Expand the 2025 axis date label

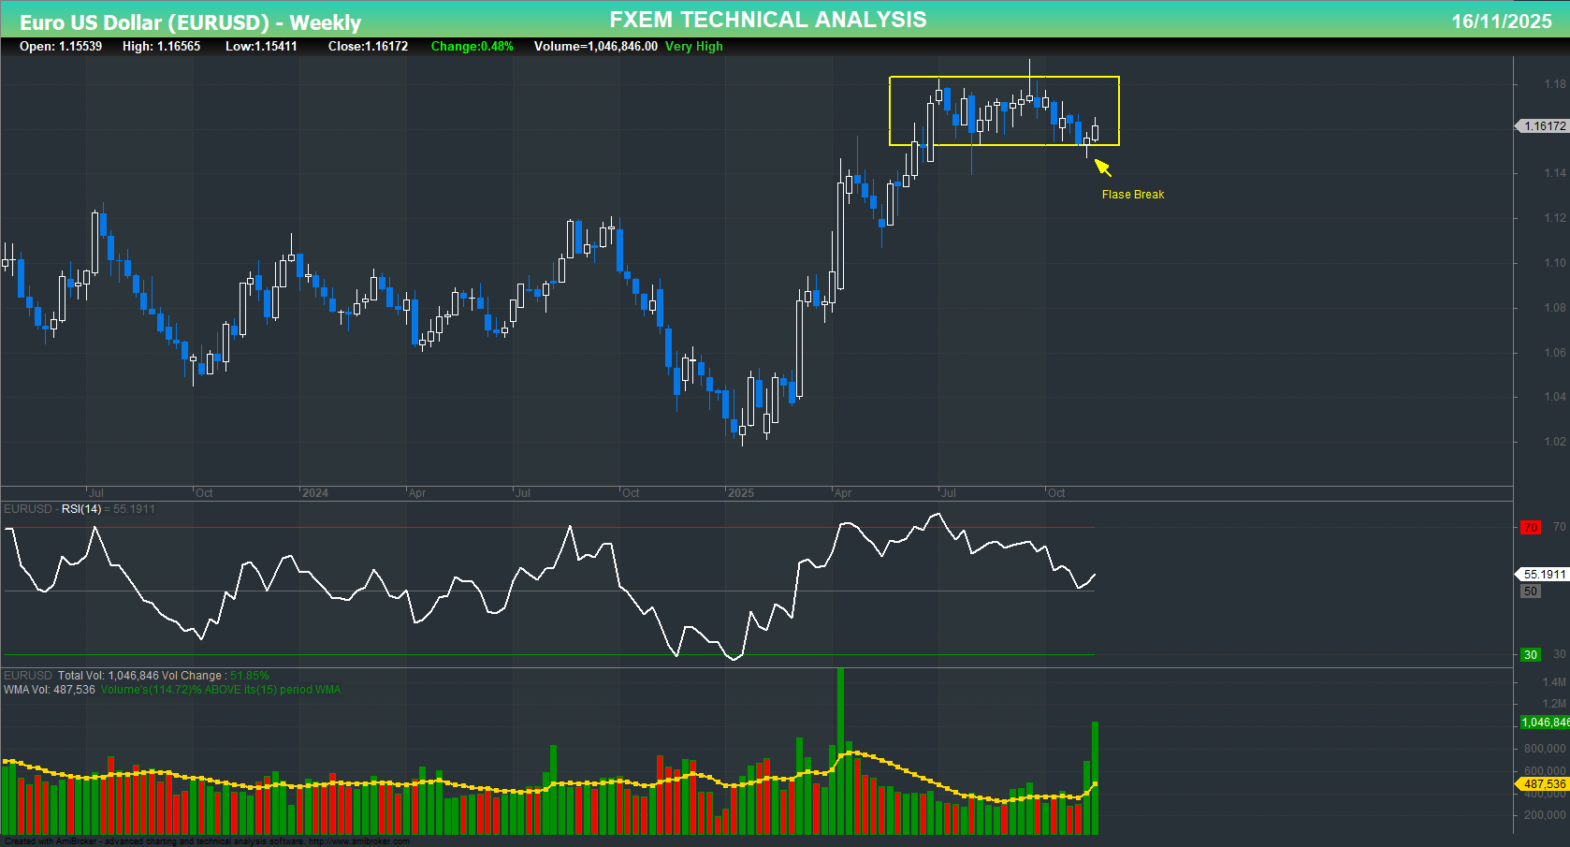(743, 491)
